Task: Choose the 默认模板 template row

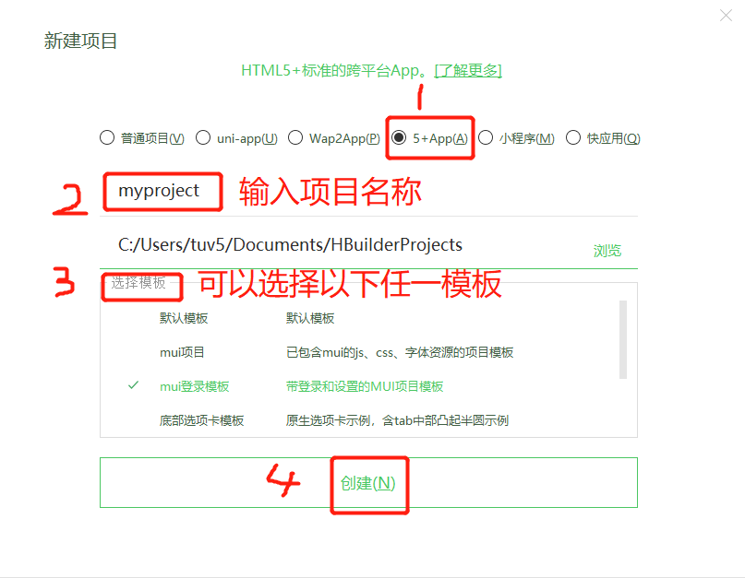Action: click(359, 318)
